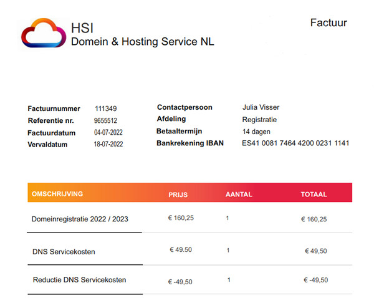
Task: Click the OMSCHRIJVING column header
Action: (x=57, y=194)
